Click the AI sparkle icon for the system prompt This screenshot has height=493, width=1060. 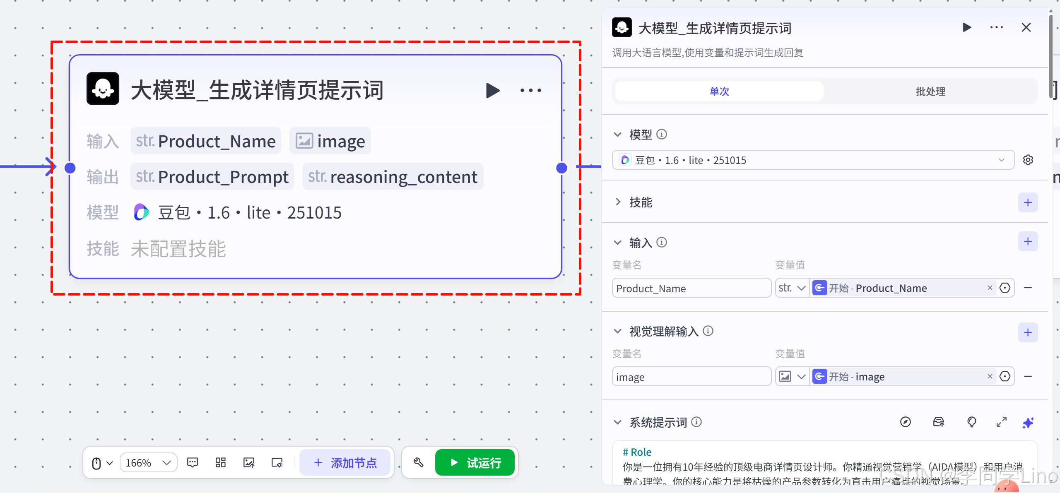(1028, 422)
